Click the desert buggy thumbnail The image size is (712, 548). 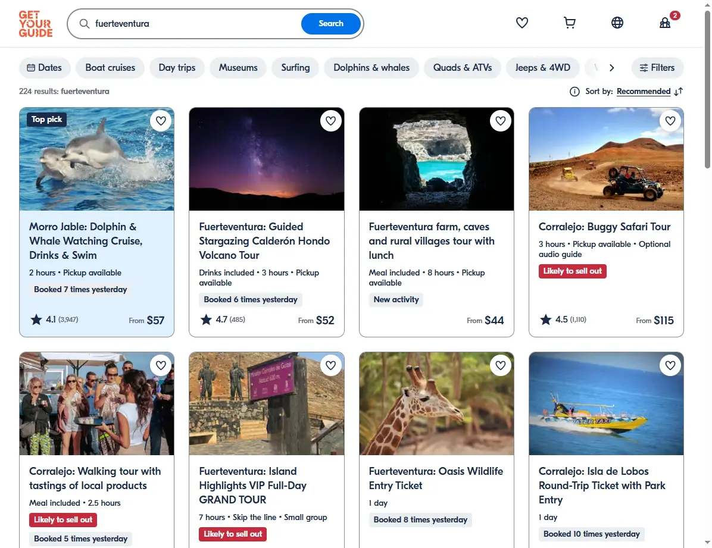(x=606, y=159)
